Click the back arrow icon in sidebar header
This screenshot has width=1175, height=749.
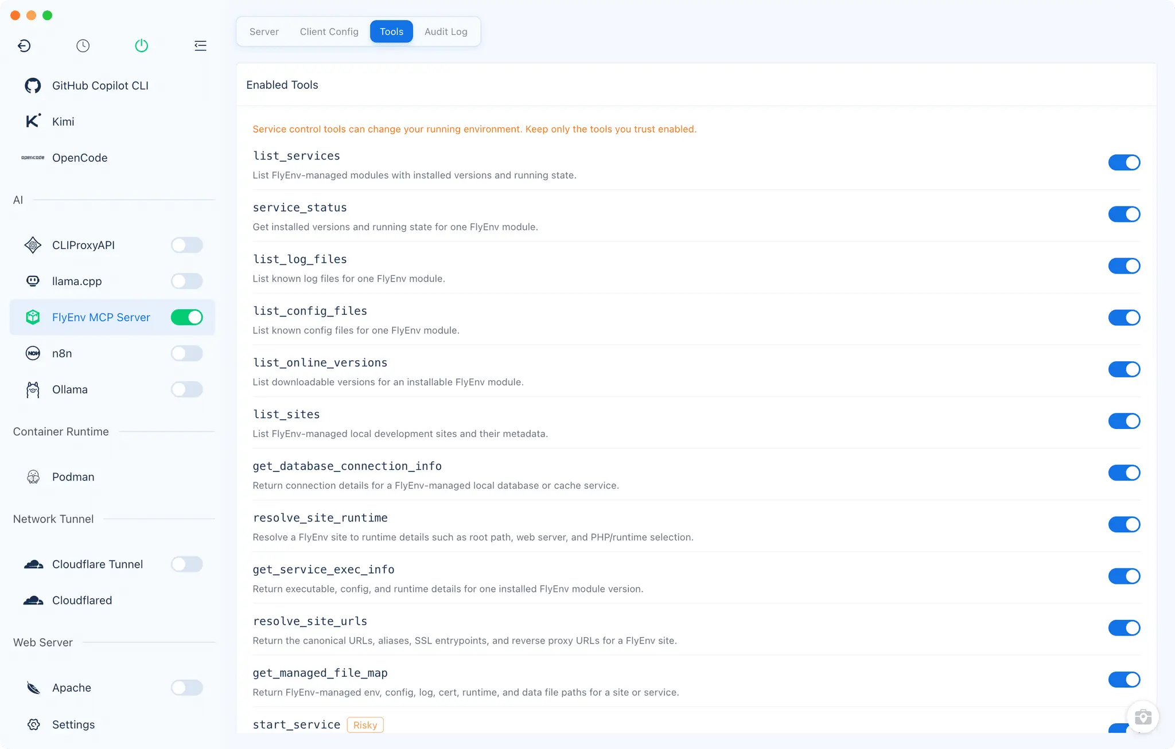click(x=24, y=46)
